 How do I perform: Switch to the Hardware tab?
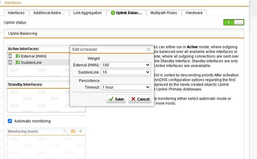tap(194, 13)
